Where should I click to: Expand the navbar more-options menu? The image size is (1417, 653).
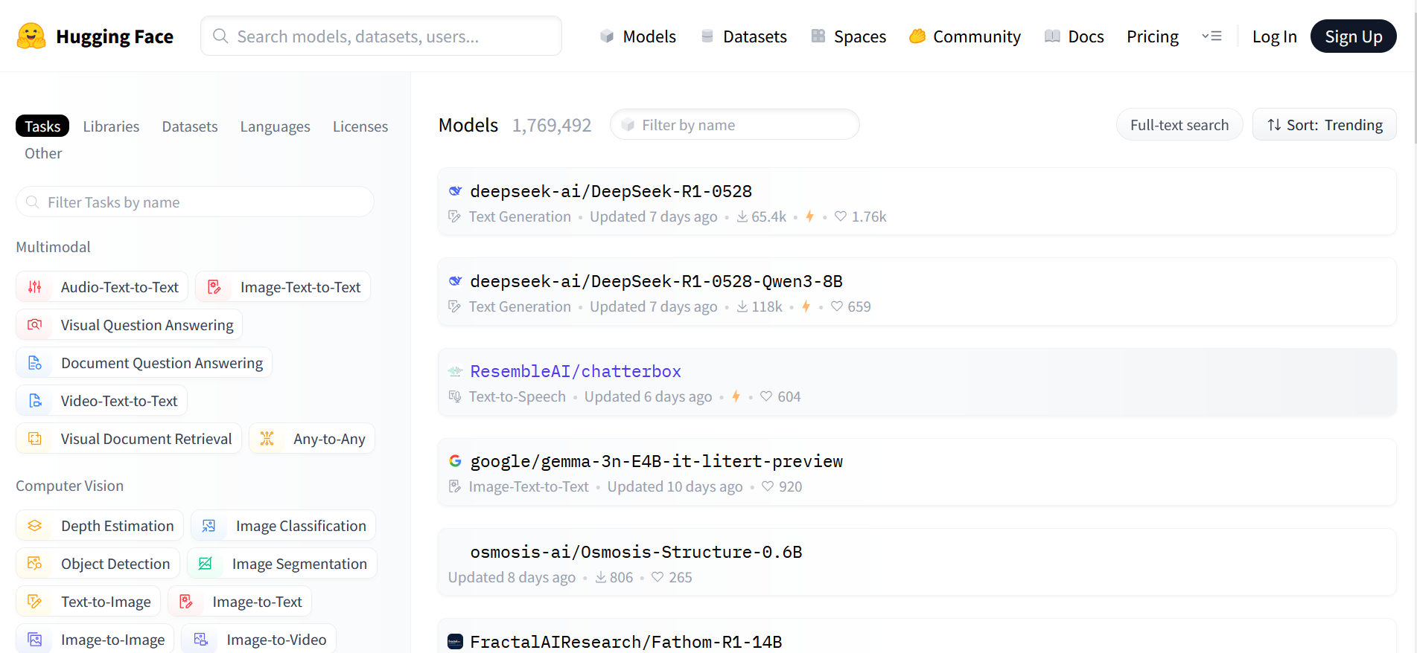click(x=1211, y=36)
